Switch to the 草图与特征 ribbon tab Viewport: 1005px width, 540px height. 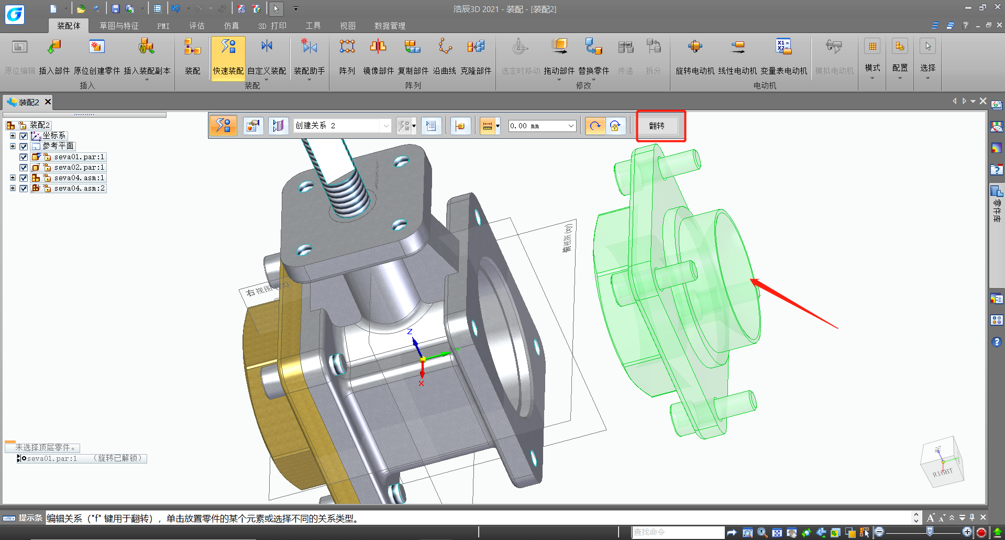point(119,26)
